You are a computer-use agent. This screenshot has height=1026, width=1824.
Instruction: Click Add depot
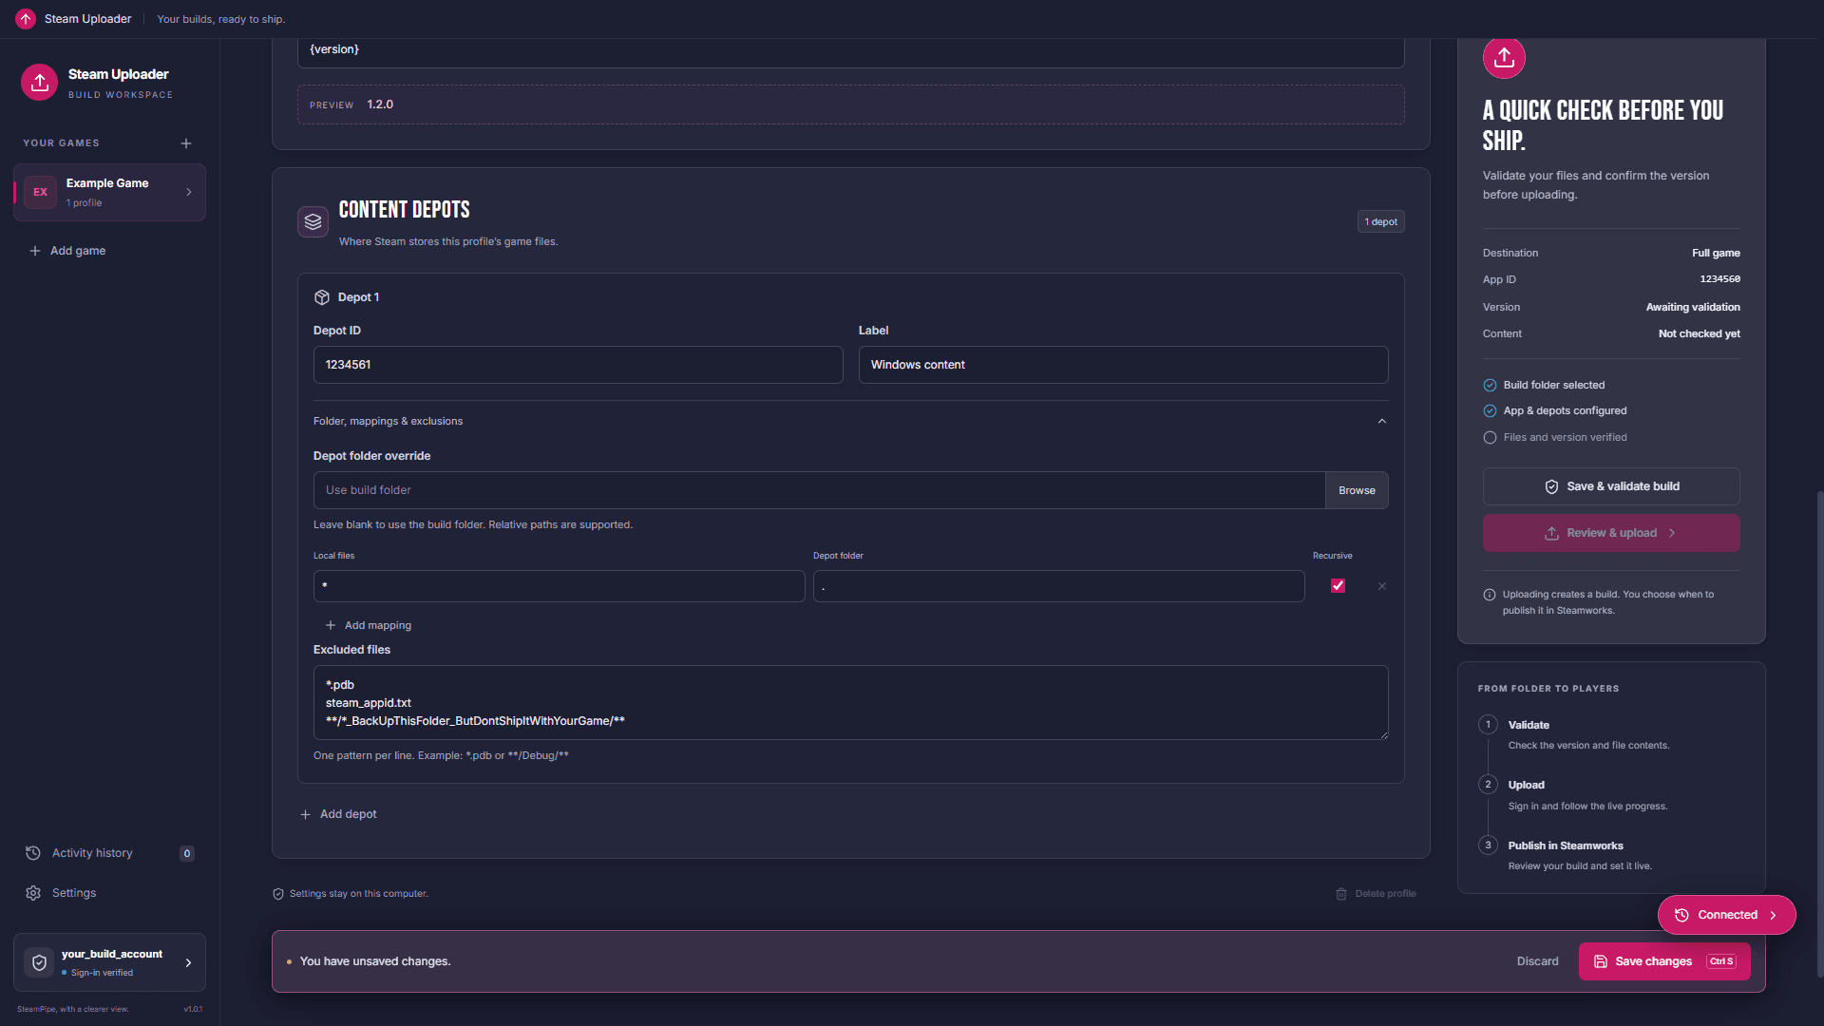(339, 814)
